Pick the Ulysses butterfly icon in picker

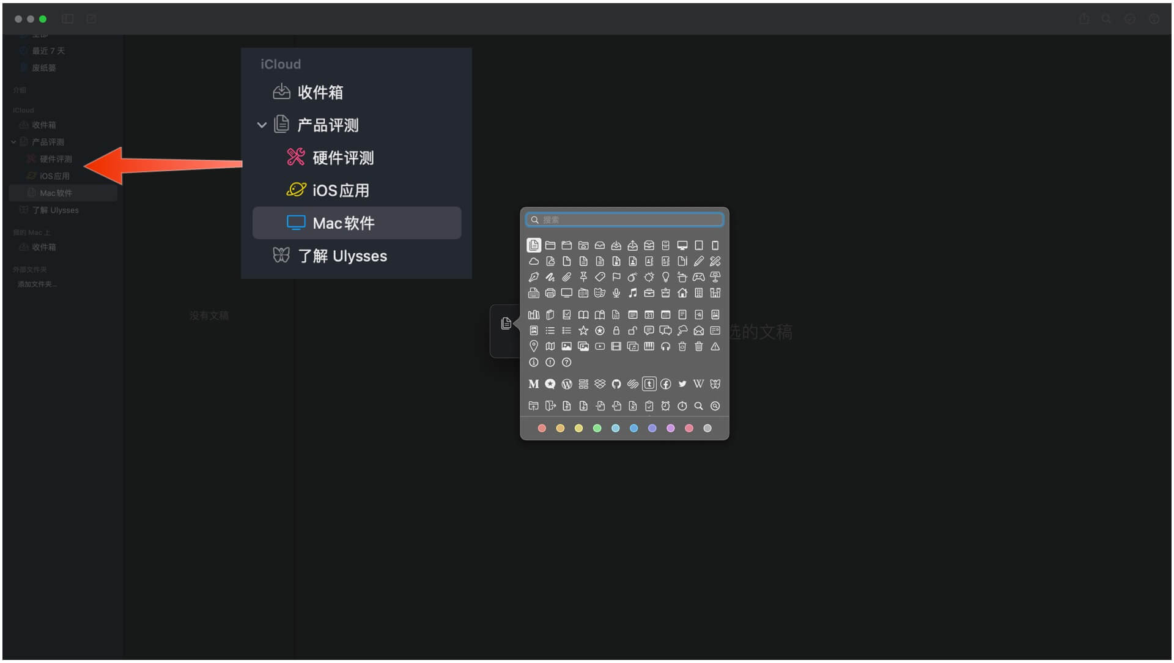tap(715, 384)
